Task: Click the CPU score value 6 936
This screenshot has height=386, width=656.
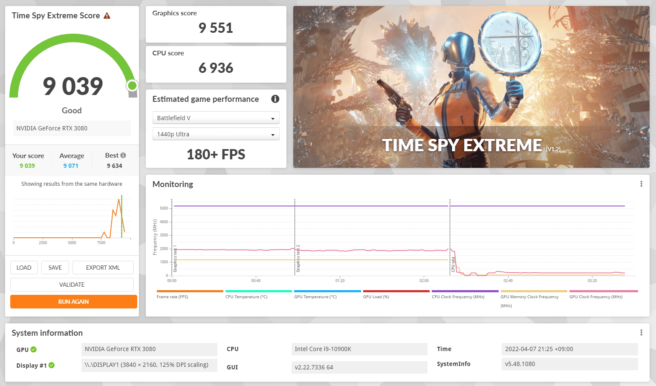Action: (x=216, y=68)
